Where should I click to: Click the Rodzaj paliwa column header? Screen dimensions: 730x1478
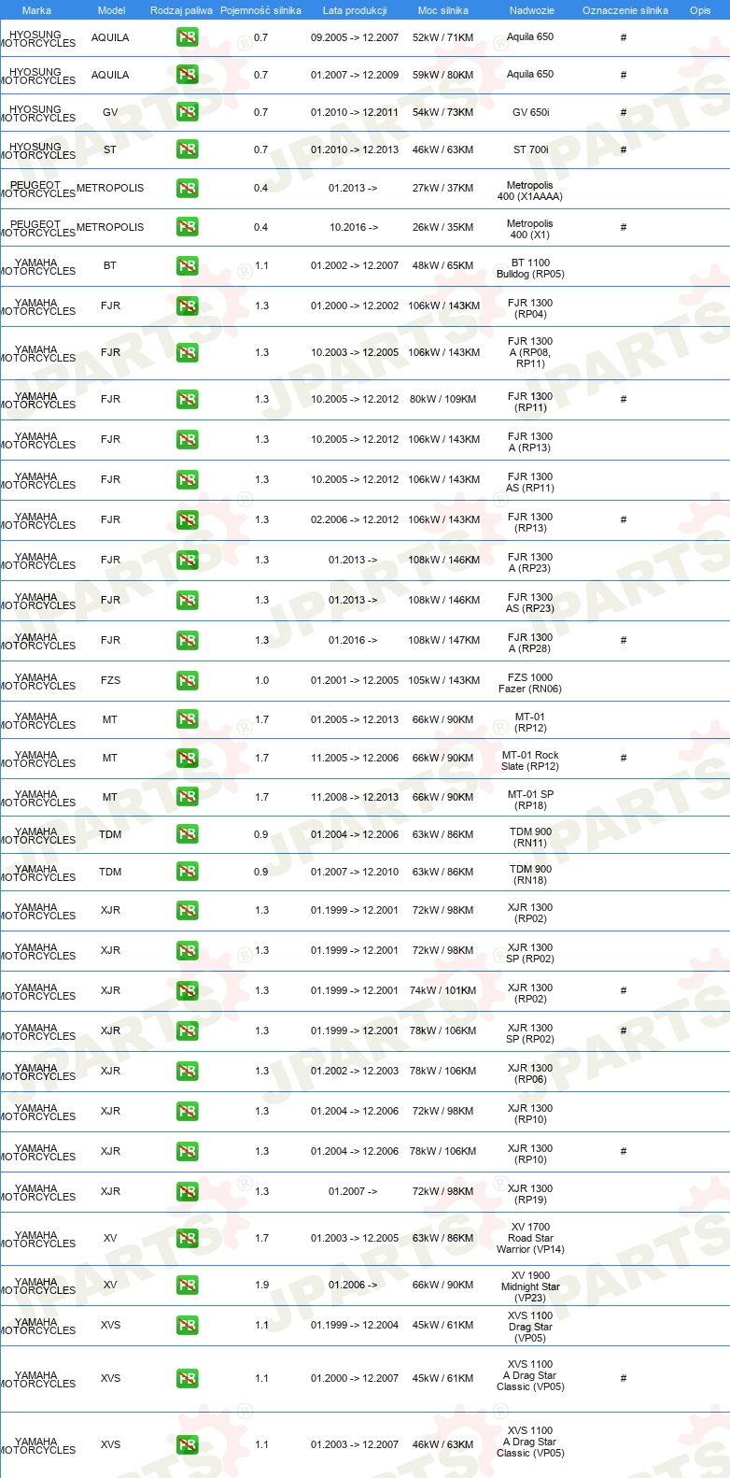tap(181, 10)
